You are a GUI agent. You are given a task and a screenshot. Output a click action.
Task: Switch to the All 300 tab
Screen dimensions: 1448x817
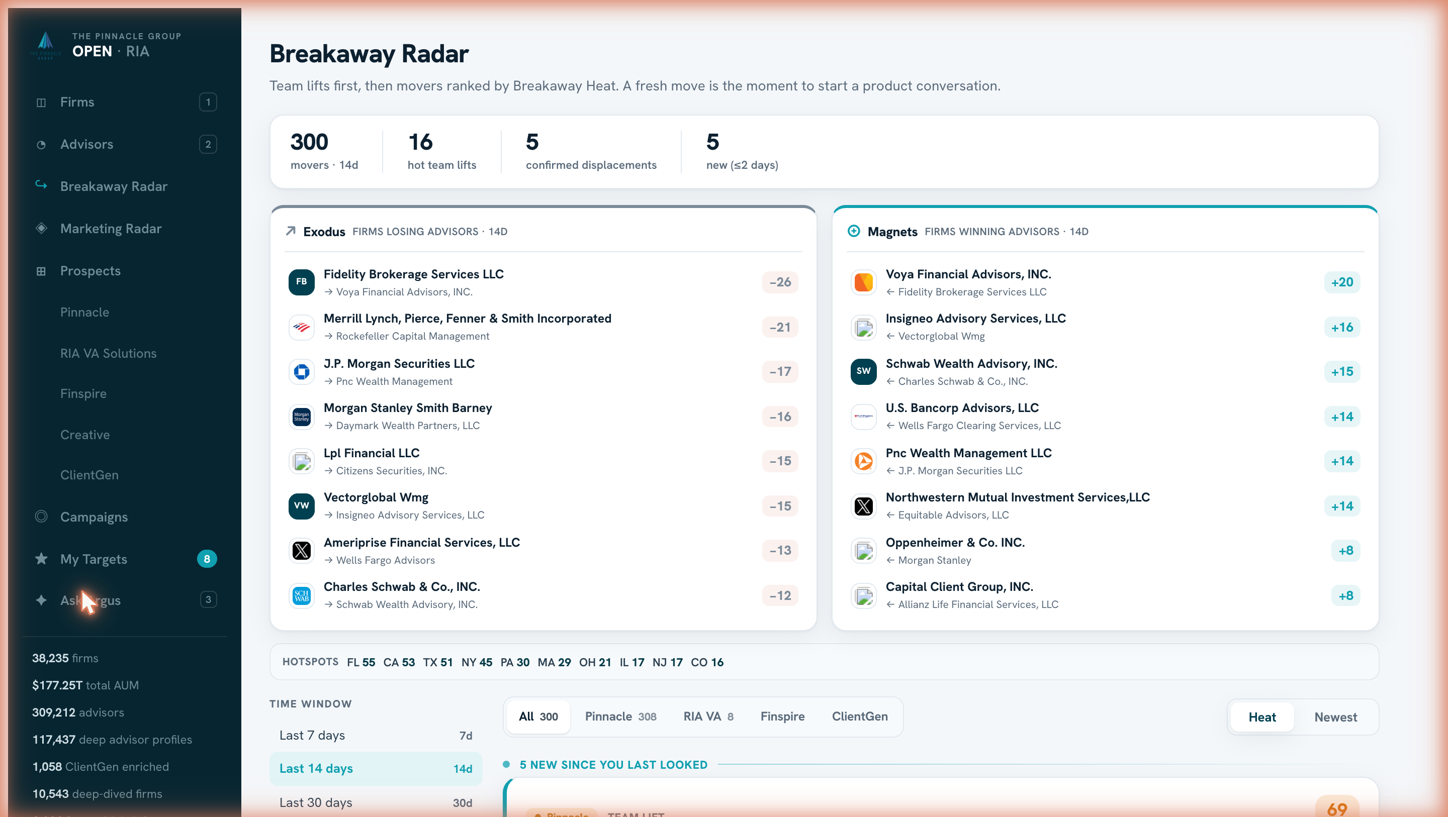[x=538, y=717]
